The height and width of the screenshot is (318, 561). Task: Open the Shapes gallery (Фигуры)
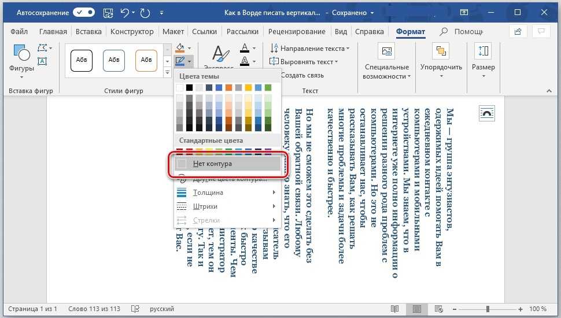[21, 61]
